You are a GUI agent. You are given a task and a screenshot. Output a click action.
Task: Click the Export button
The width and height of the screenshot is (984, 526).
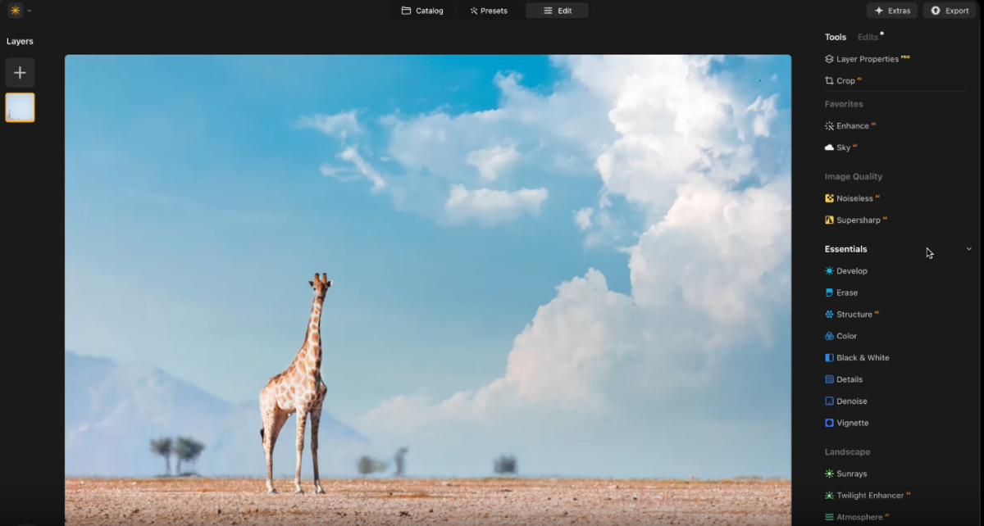(949, 10)
